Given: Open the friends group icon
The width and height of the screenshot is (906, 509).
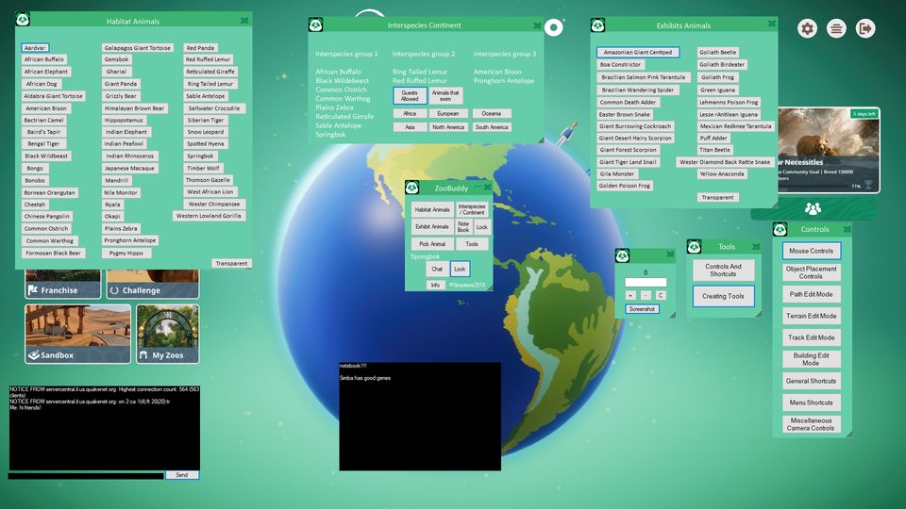Looking at the screenshot, I should click(813, 208).
